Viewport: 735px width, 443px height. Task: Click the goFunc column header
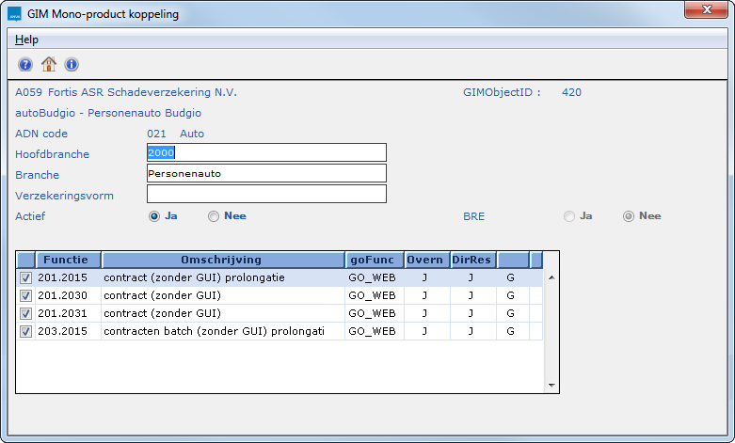(374, 260)
